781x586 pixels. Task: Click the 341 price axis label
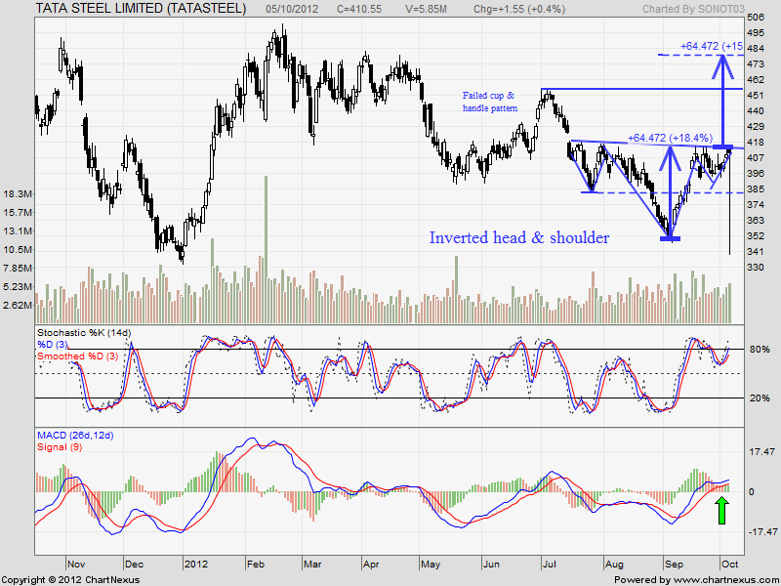click(x=756, y=252)
